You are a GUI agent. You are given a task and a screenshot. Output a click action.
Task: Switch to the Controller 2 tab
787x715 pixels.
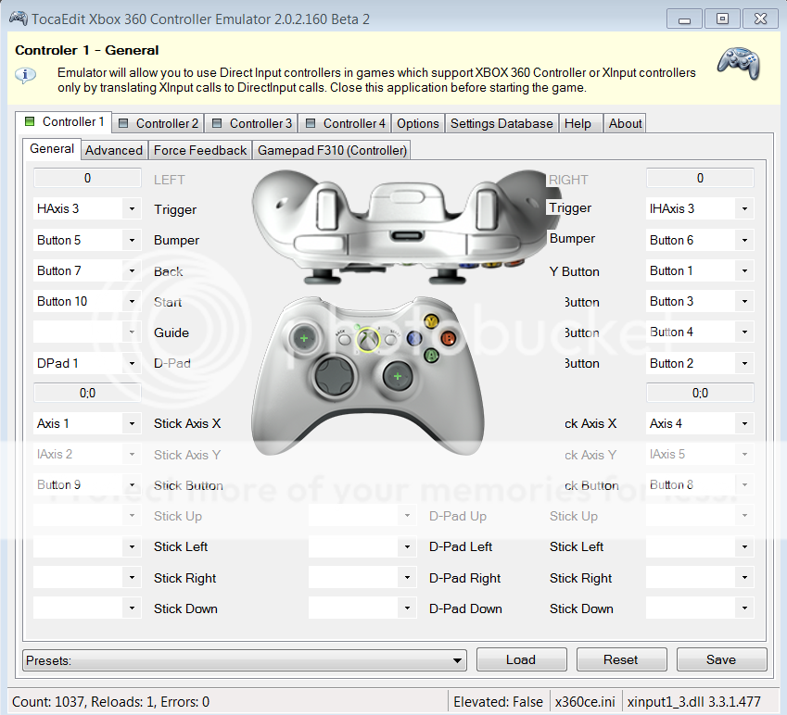[x=158, y=123]
